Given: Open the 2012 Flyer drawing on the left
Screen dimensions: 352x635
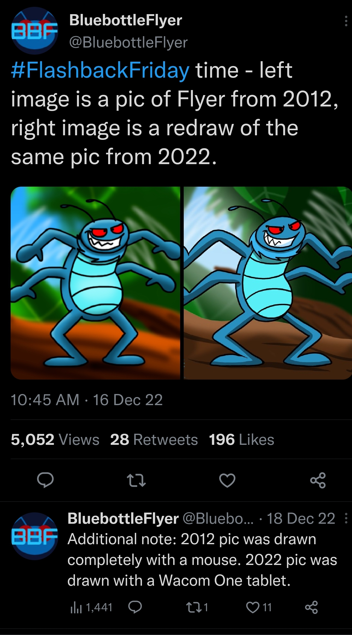Looking at the screenshot, I should pyautogui.click(x=95, y=283).
